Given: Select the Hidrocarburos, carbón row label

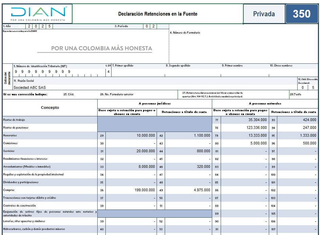Looking at the screenshot, I should click(34, 229).
